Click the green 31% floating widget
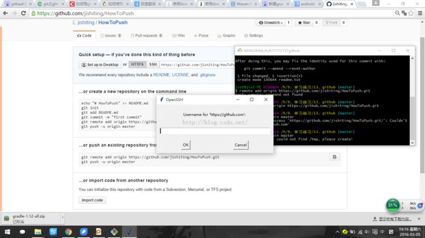The image size is (425, 238). click(x=392, y=205)
